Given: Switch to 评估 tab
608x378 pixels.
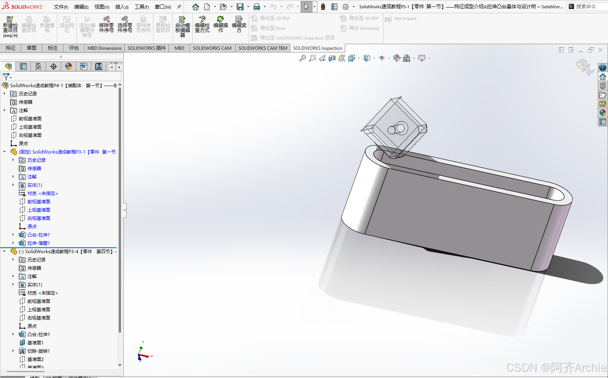Looking at the screenshot, I should coord(74,48).
